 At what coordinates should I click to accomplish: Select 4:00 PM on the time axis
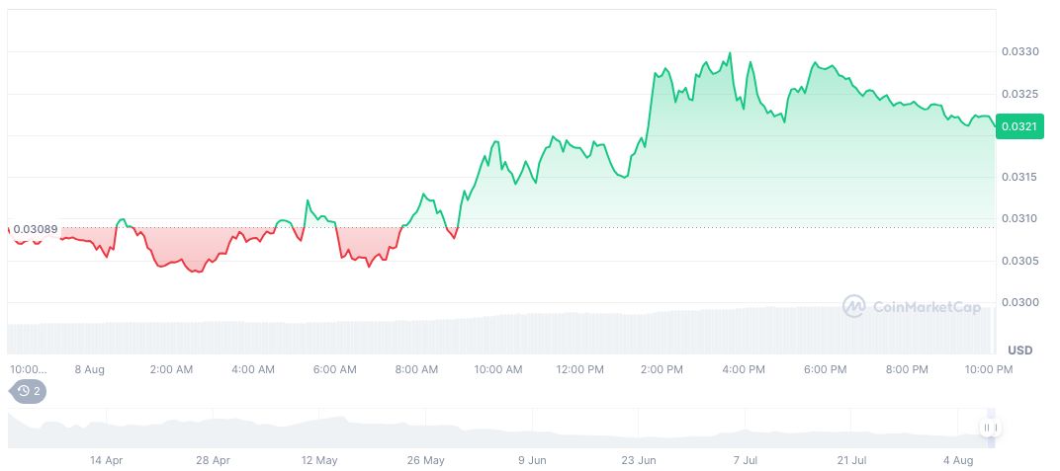[744, 369]
